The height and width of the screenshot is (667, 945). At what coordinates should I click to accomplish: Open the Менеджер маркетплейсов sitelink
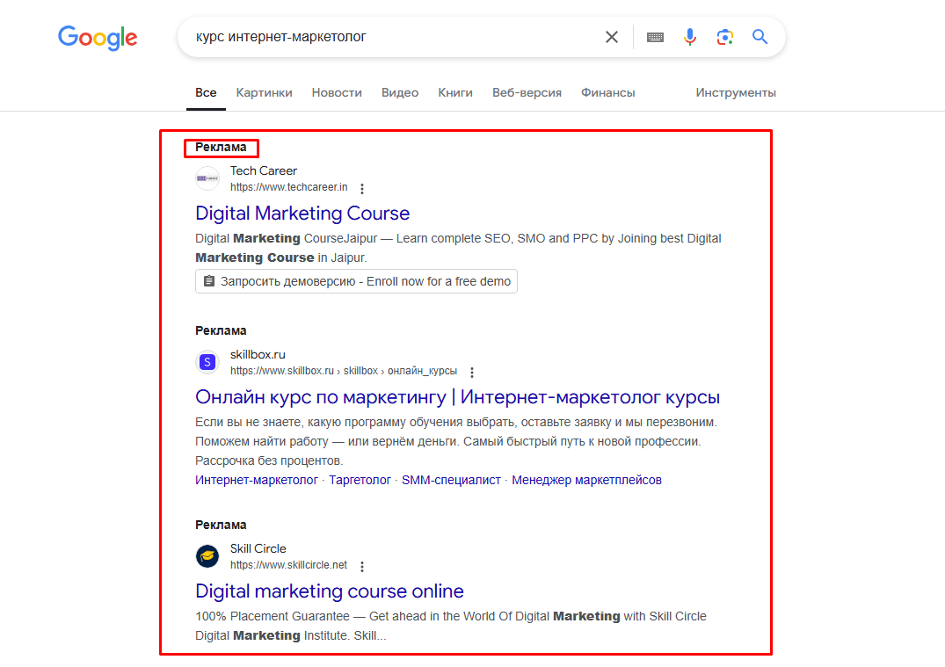click(x=586, y=480)
